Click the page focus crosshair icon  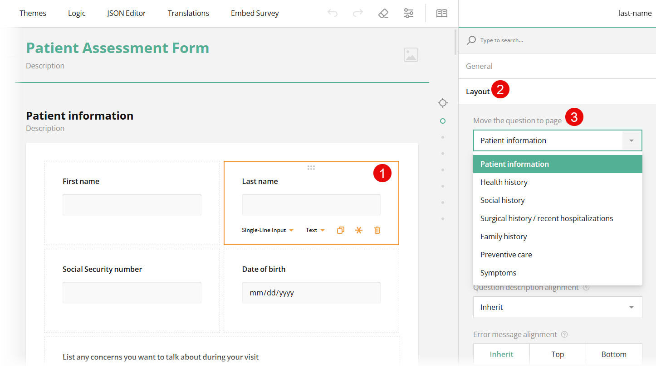(x=442, y=103)
